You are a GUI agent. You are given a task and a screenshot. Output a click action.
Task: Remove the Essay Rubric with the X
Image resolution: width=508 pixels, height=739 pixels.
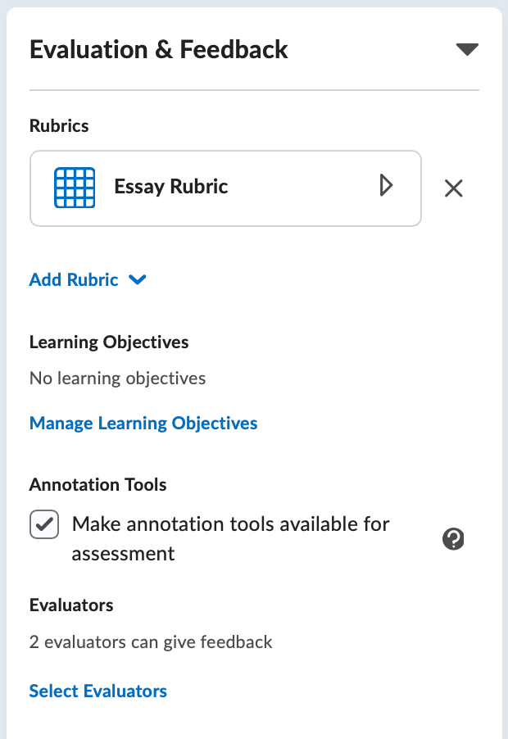pyautogui.click(x=453, y=188)
